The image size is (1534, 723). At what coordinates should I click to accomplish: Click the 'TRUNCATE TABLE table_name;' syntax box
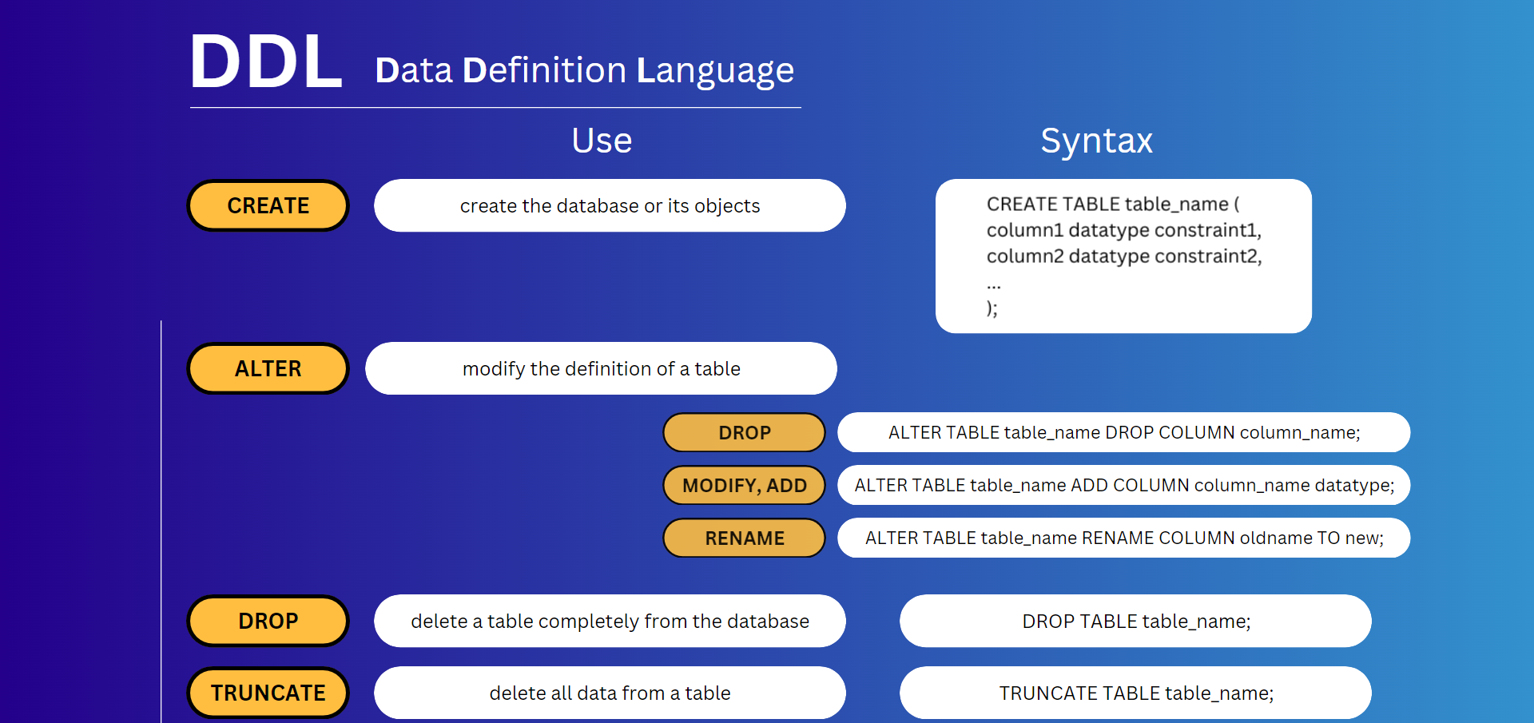(x=1135, y=693)
